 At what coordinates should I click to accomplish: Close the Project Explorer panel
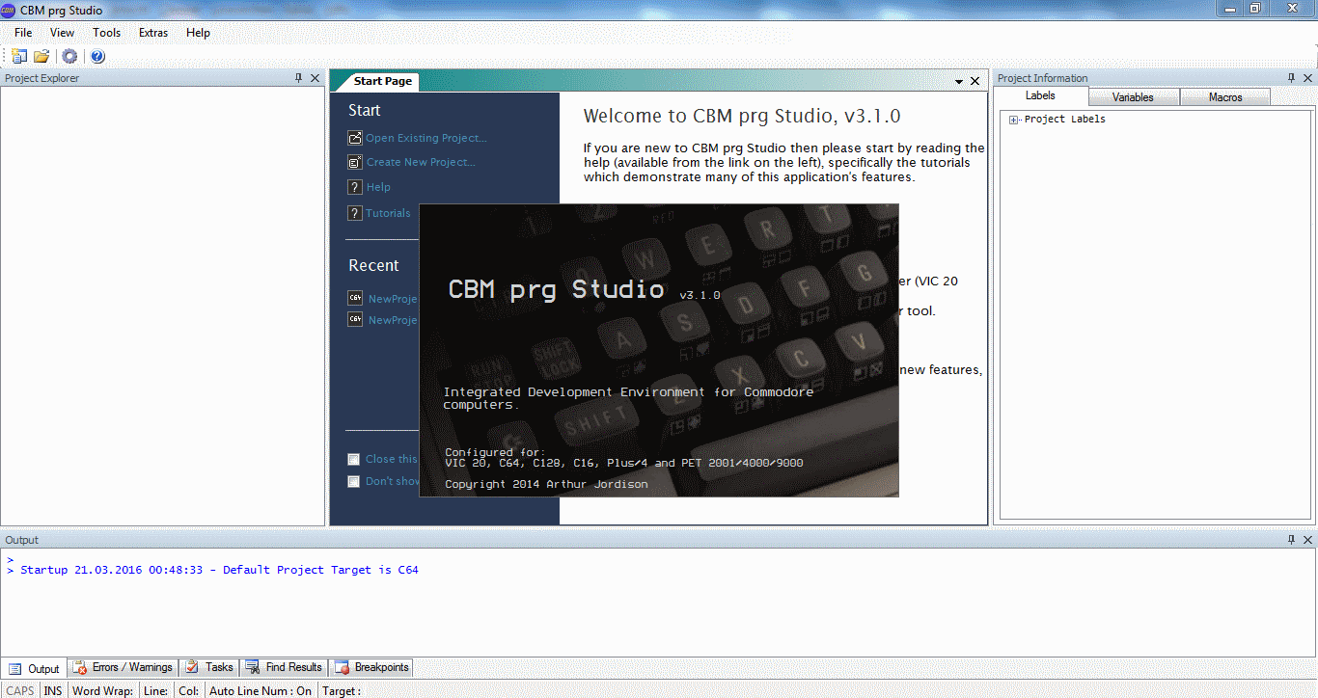click(315, 78)
